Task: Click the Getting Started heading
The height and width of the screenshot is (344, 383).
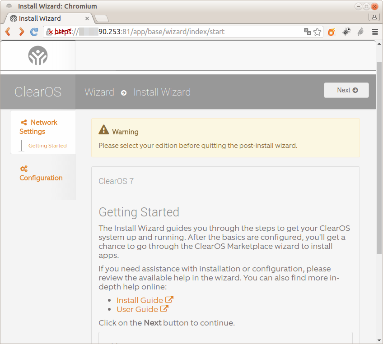Action: (x=139, y=212)
